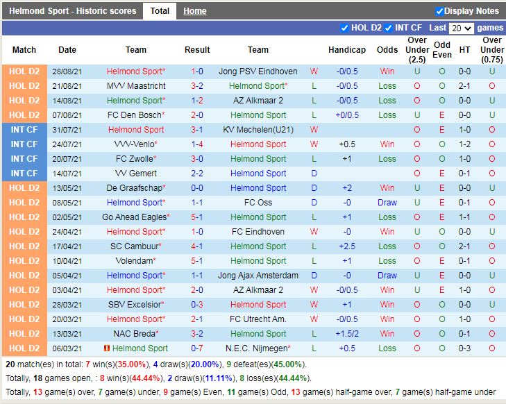Click the 5-1 result against Go Ahead Eagles
Image resolution: width=506 pixels, height=404 pixels.
click(x=197, y=217)
